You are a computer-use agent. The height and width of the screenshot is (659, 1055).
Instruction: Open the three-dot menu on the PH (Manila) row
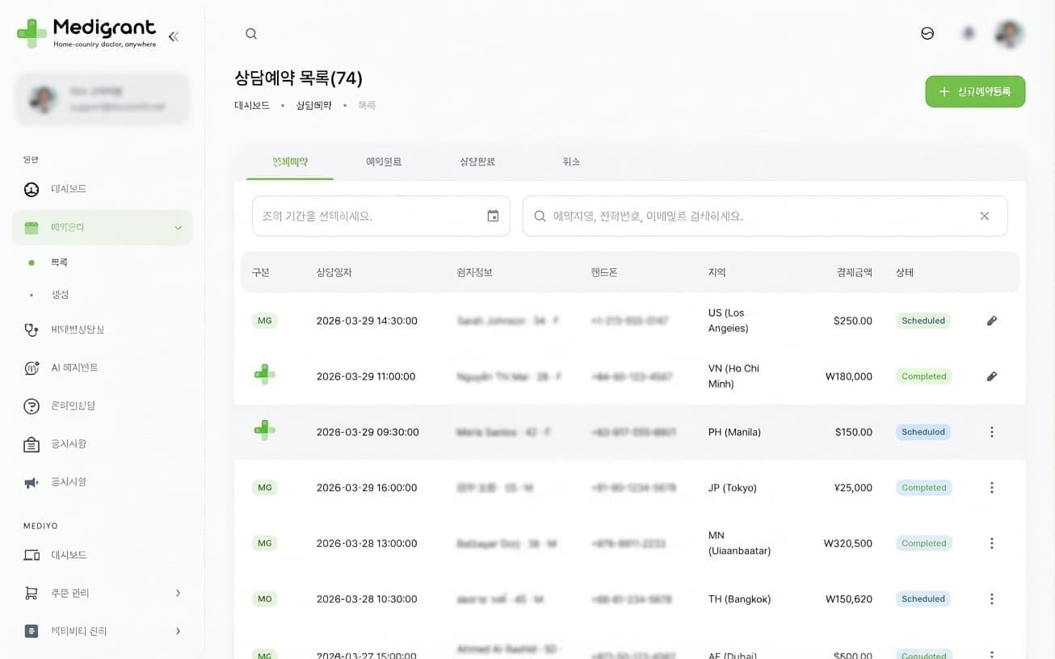tap(992, 432)
